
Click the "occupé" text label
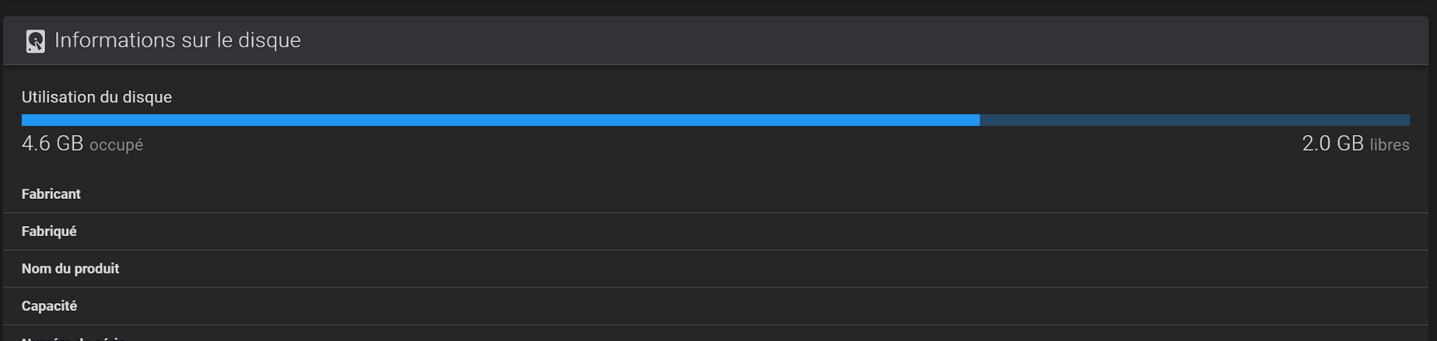click(116, 145)
